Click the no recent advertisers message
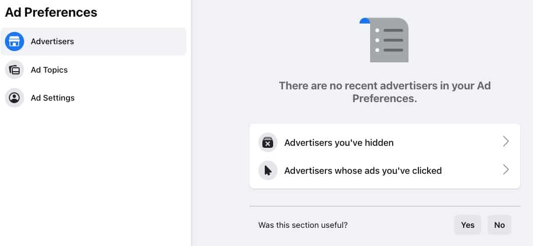The image size is (533, 246). click(x=384, y=92)
